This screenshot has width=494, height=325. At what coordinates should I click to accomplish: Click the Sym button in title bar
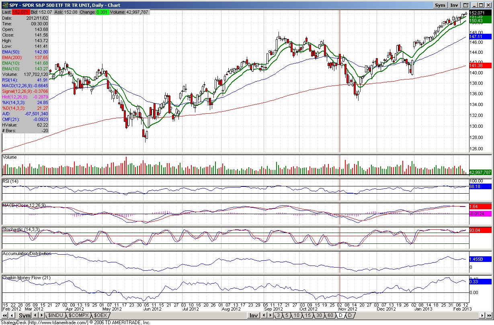[x=440, y=5]
